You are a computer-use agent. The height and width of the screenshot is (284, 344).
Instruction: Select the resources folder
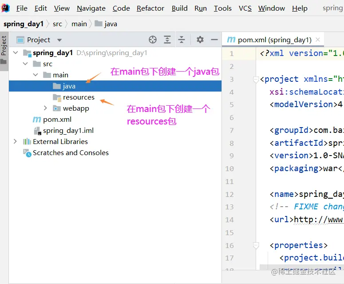point(79,97)
